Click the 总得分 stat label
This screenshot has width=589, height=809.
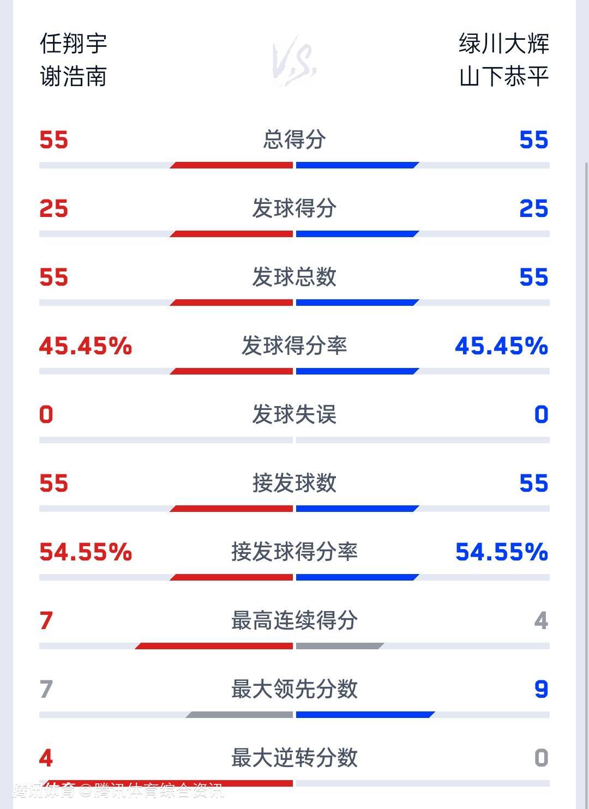(x=294, y=140)
